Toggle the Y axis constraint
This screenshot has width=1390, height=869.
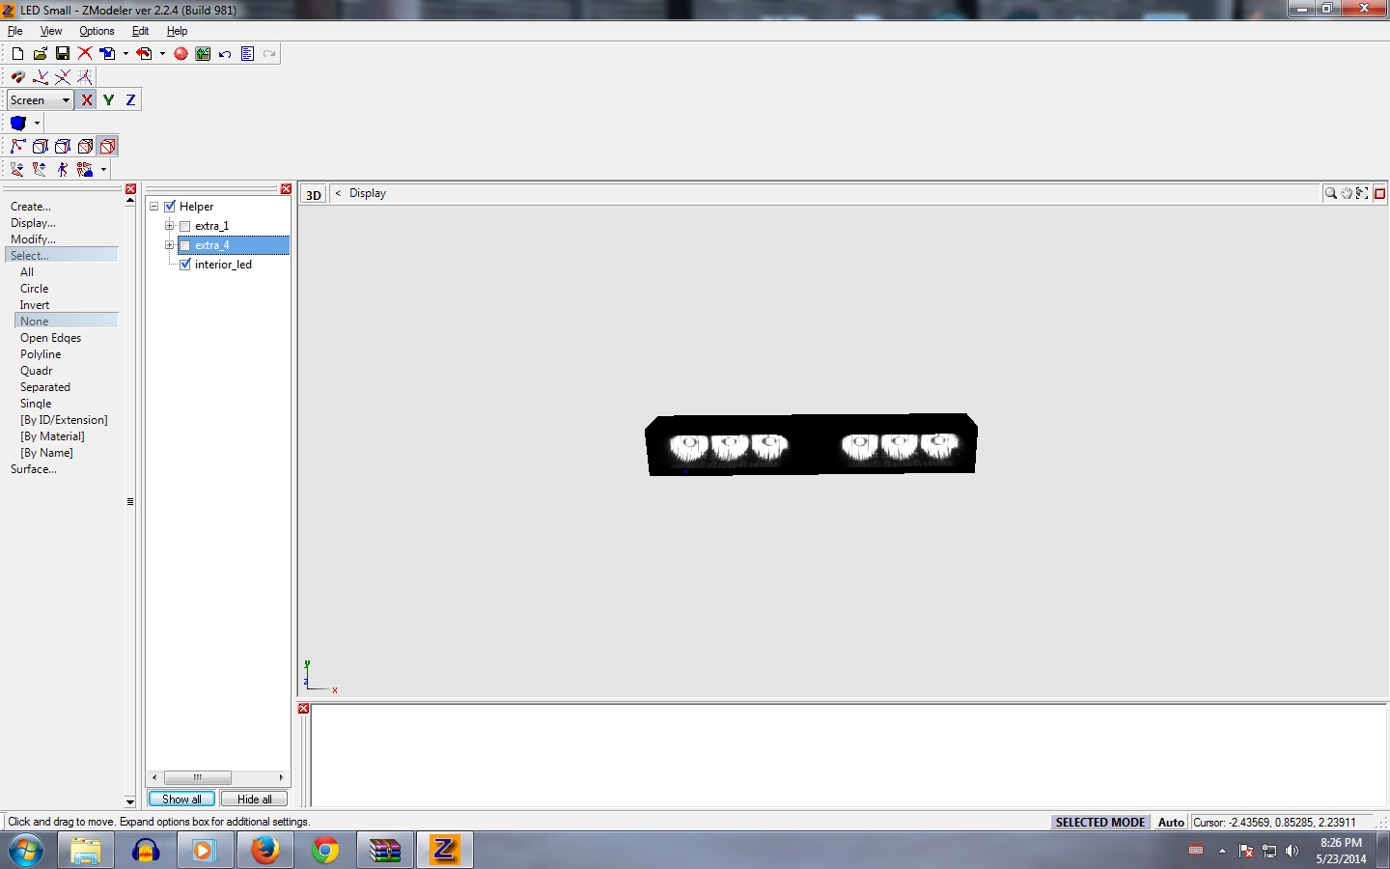coord(108,100)
